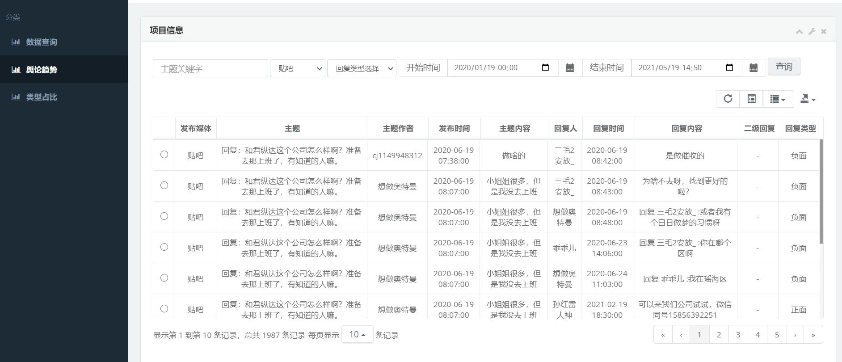The height and width of the screenshot is (362, 842).
Task: Toggle table card view icon
Action: tap(752, 99)
